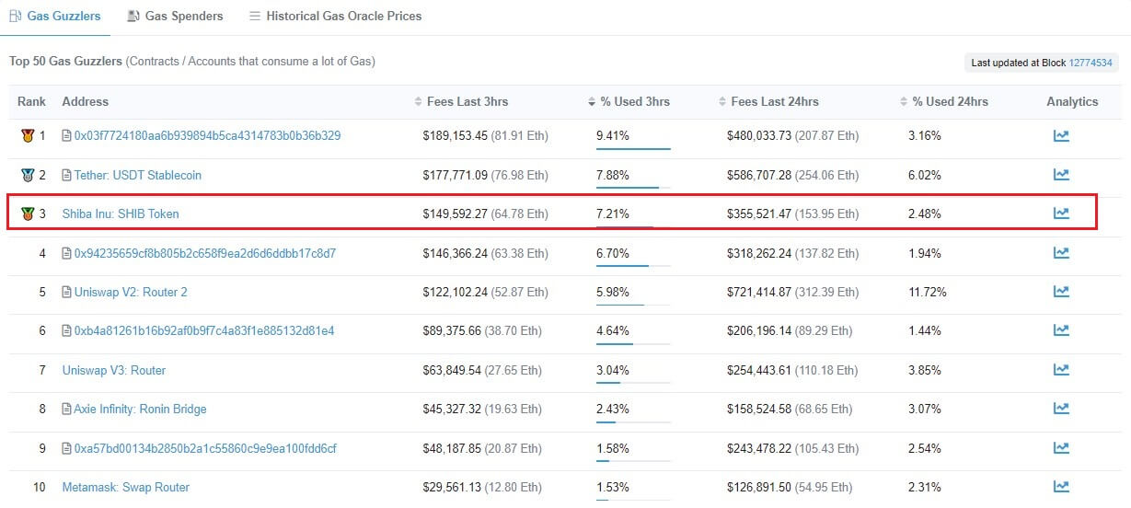Open Uniswap V2: Router 2 link
The image size is (1131, 508).
coord(131,292)
